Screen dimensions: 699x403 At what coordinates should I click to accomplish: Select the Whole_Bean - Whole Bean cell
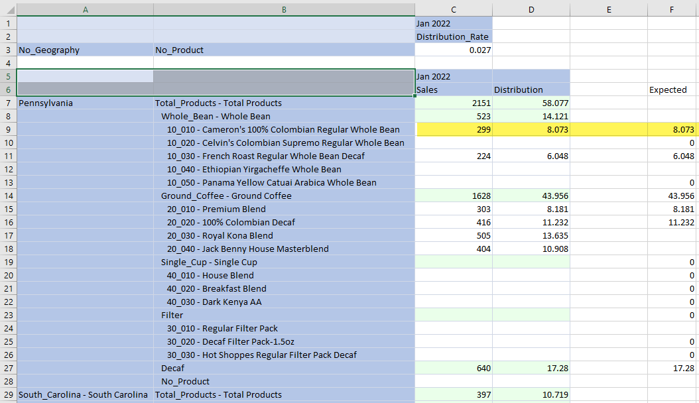(x=284, y=116)
